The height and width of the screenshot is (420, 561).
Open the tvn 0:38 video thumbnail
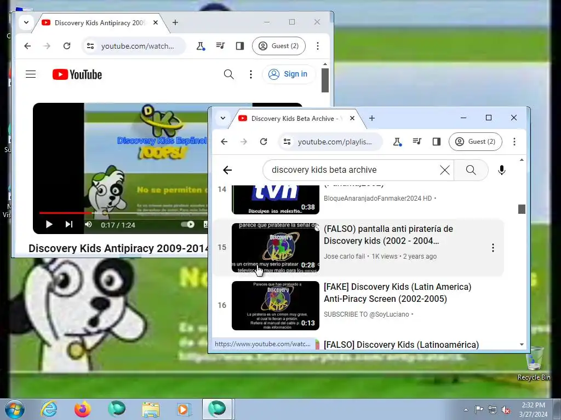click(x=276, y=200)
